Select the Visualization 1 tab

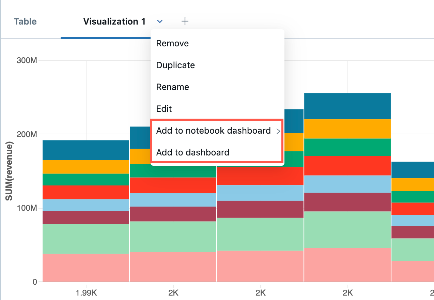(114, 21)
